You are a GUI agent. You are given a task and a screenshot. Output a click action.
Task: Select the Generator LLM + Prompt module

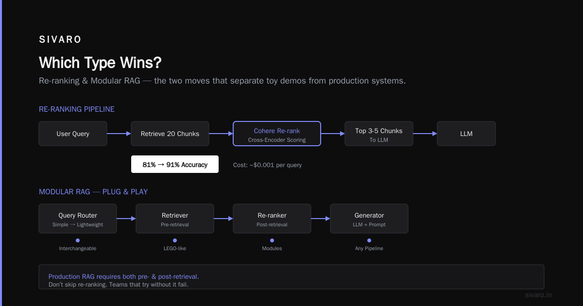(369, 219)
